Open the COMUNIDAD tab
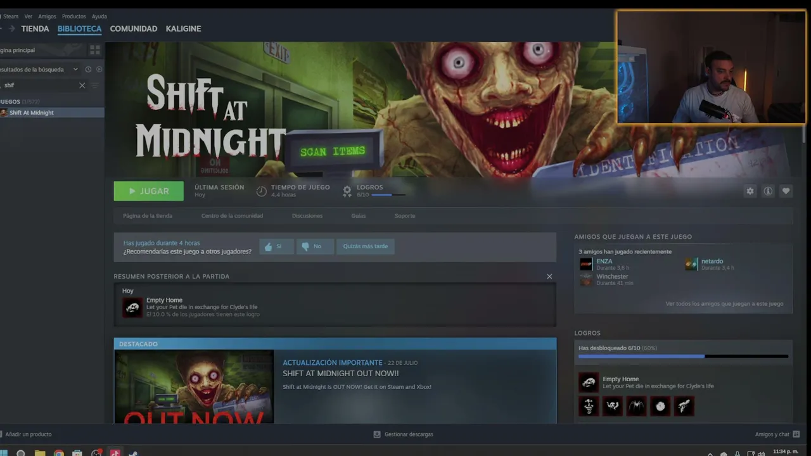Screen dimensions: 811x456 [134, 28]
